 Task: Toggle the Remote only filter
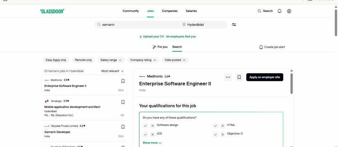pos(83,60)
